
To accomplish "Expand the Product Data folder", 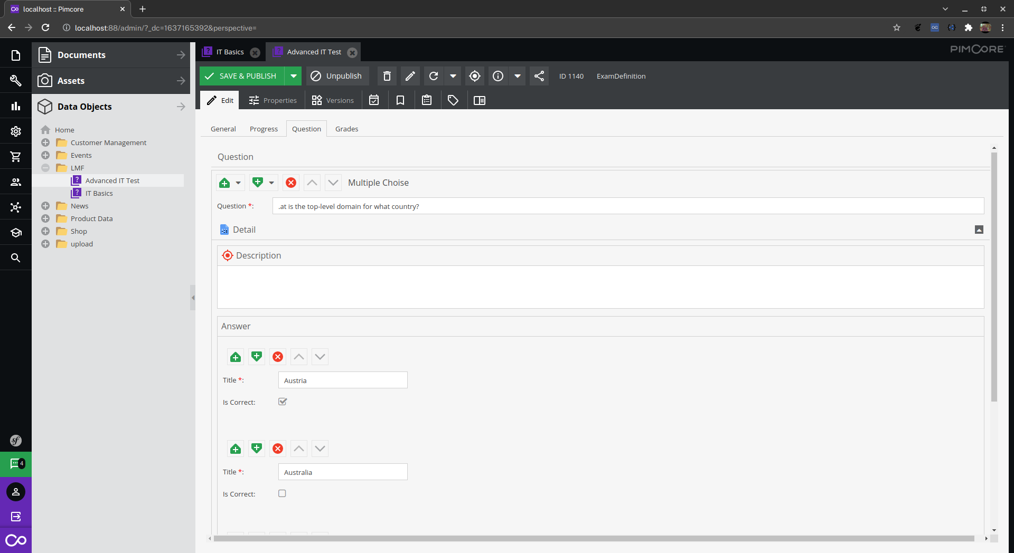I will click(x=45, y=218).
